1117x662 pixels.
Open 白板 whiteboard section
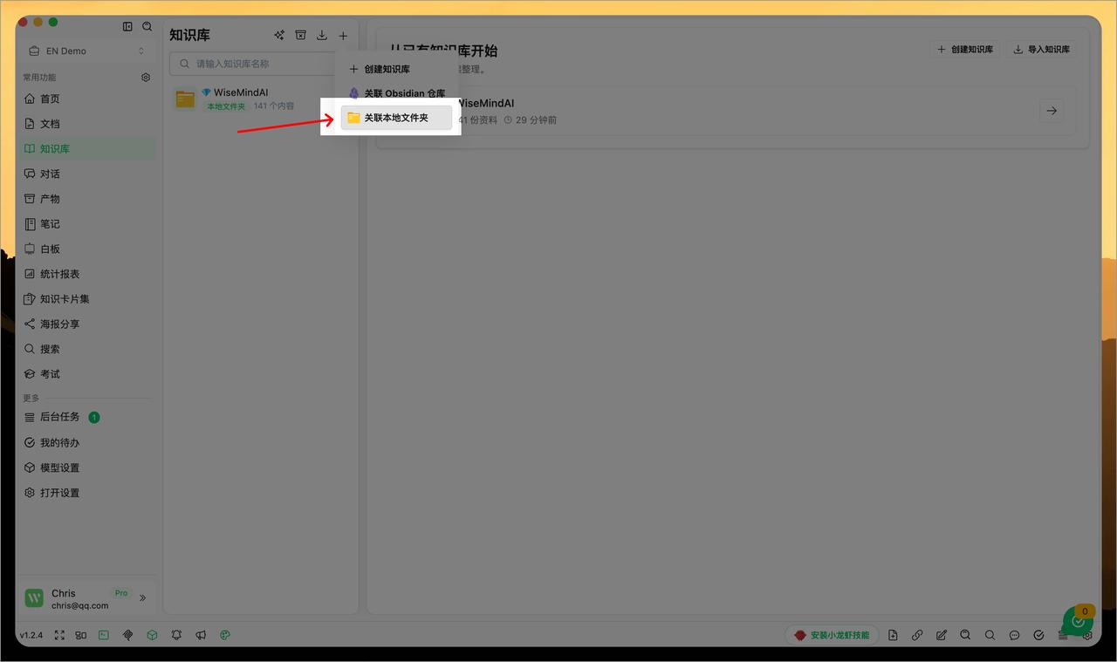click(x=87, y=249)
